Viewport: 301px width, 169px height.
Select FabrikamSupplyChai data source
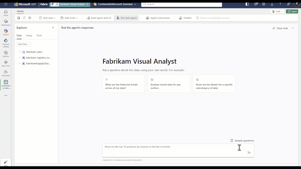pyautogui.click(x=38, y=63)
